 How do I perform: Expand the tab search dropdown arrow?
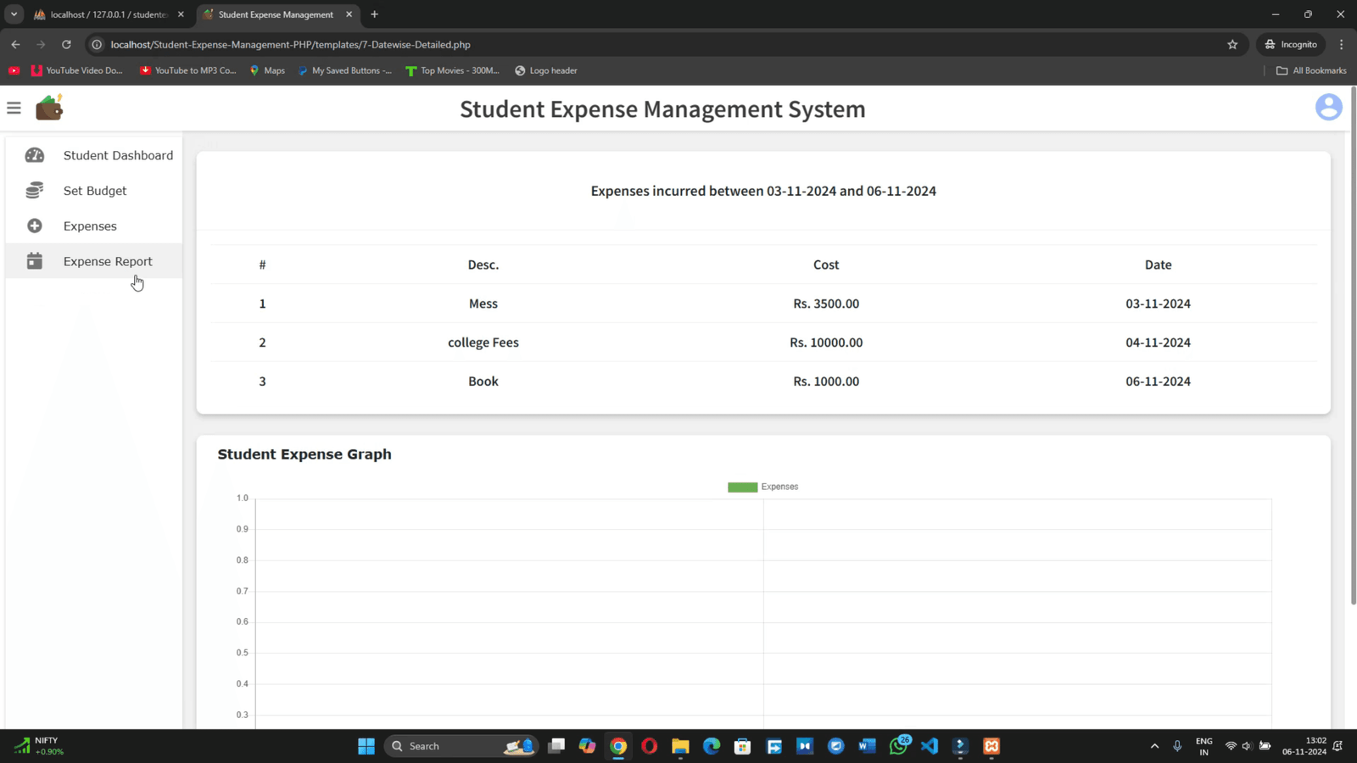(x=14, y=14)
